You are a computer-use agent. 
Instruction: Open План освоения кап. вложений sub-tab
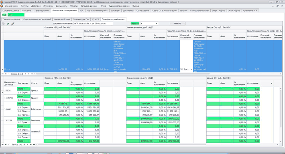coord(37,19)
